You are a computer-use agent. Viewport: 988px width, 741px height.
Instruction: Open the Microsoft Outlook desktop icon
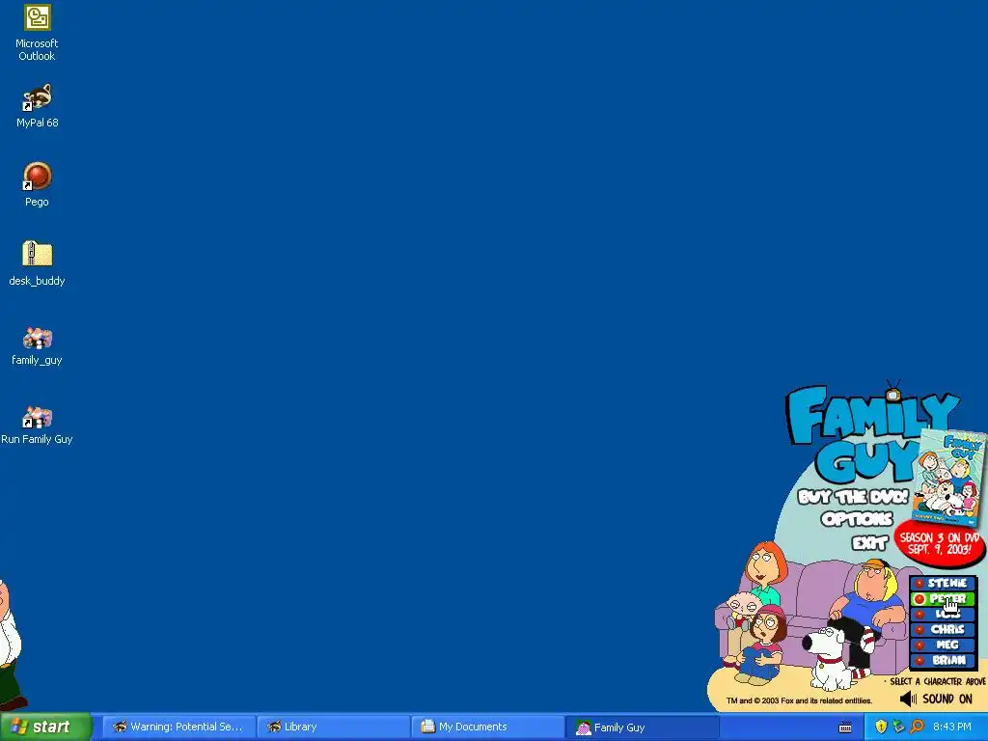click(37, 33)
